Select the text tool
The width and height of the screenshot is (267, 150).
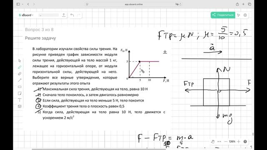(20, 100)
